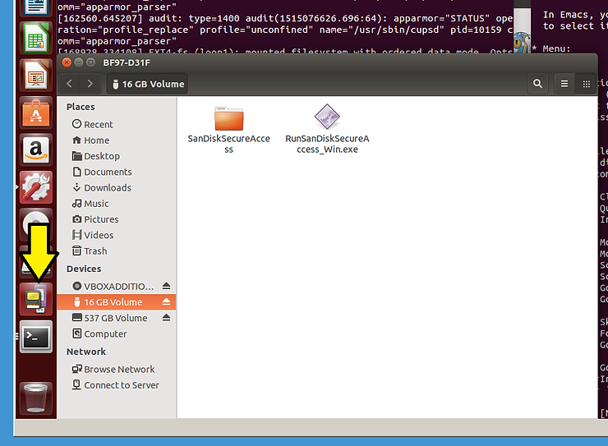
Task: Click USB drive icon in launcher
Action: click(x=36, y=298)
